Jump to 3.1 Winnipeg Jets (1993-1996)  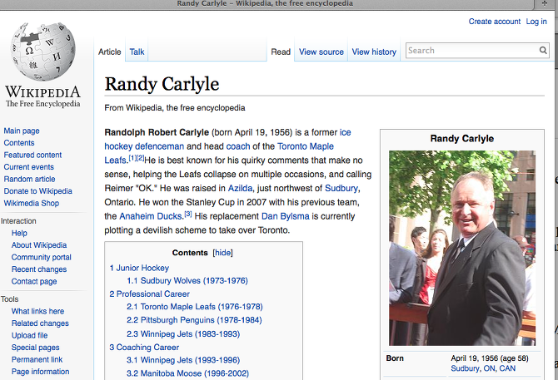[x=183, y=360]
